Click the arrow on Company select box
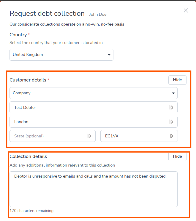 [x=173, y=93]
